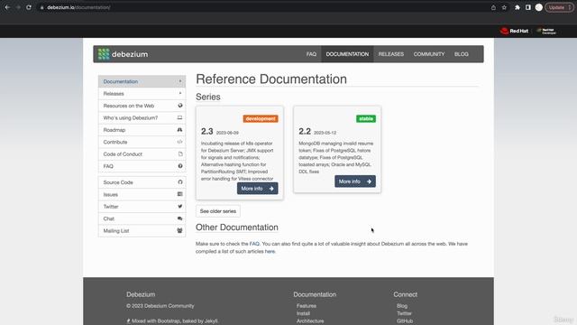This screenshot has height=325, width=577.
Task: Bookmark this page with the star icon
Action: pyautogui.click(x=504, y=7)
